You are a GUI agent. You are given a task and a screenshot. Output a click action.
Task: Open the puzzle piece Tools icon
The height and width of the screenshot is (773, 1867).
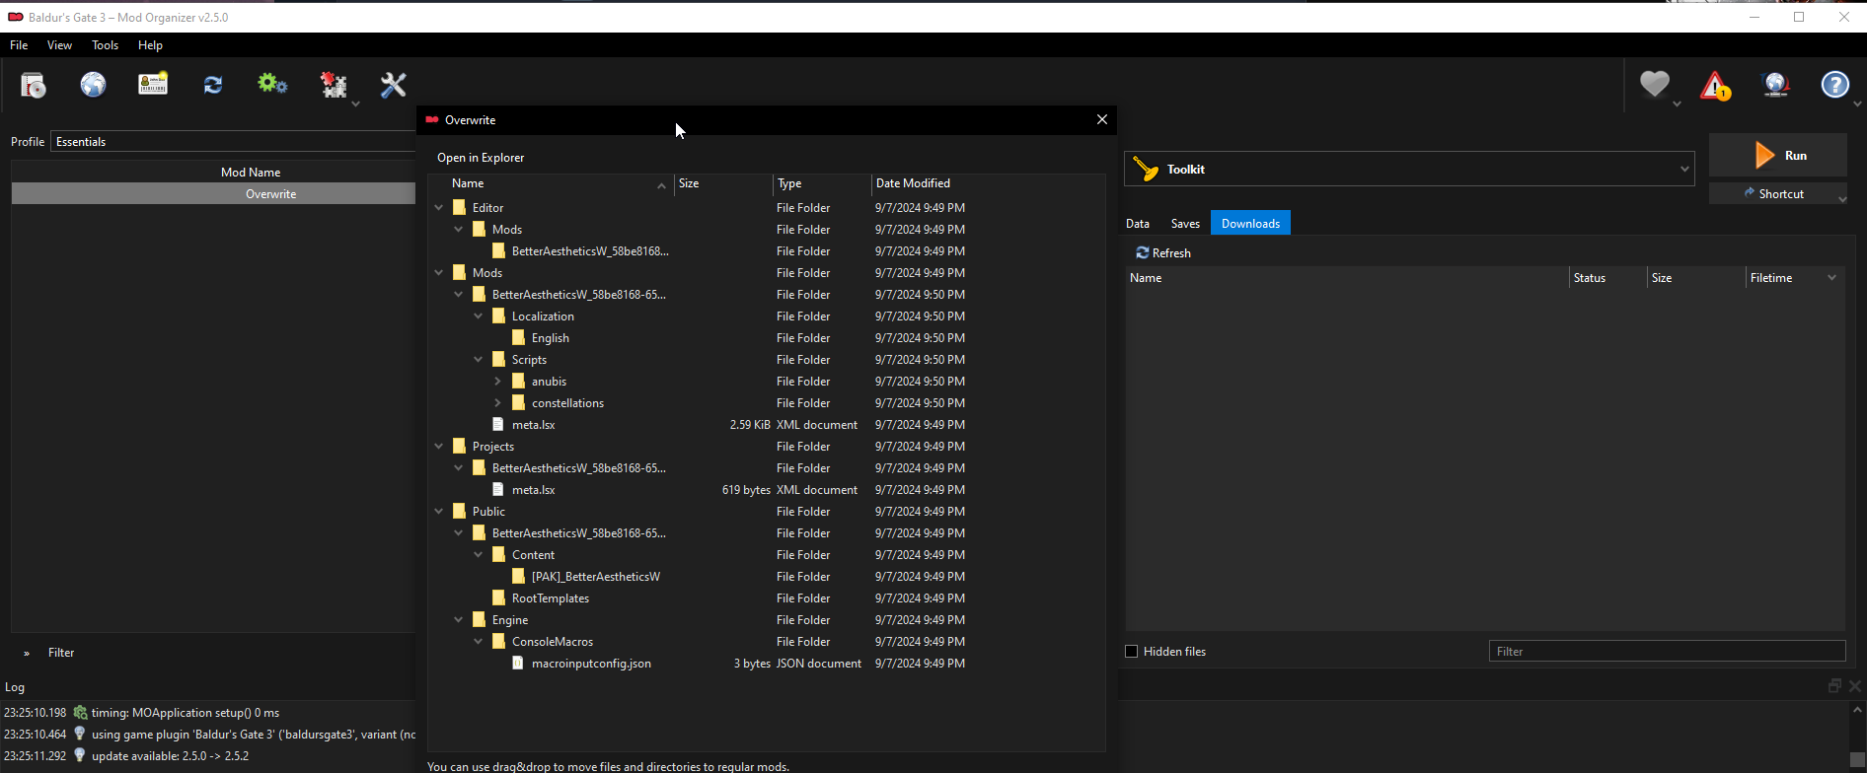pyautogui.click(x=334, y=86)
